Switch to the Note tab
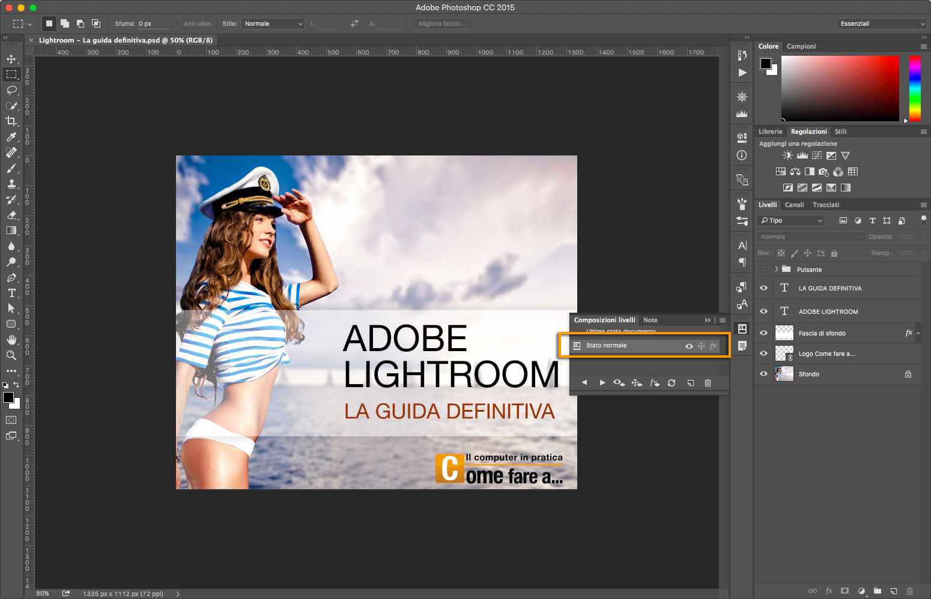The height and width of the screenshot is (599, 931). 650,320
